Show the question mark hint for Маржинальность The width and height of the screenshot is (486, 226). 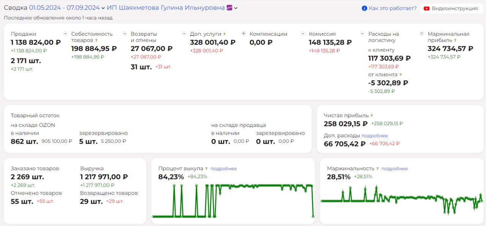(x=377, y=169)
